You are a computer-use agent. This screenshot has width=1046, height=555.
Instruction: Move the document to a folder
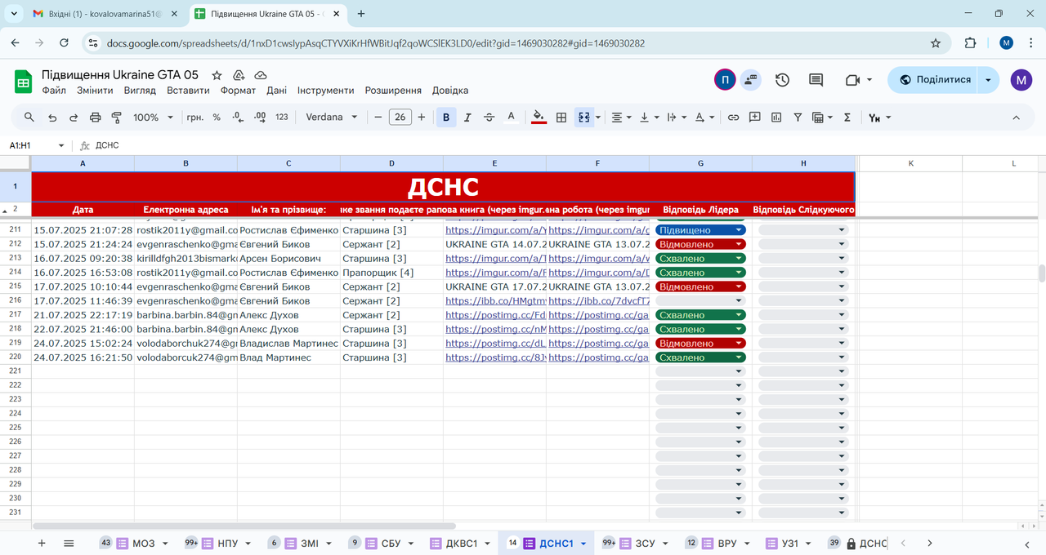pos(239,75)
